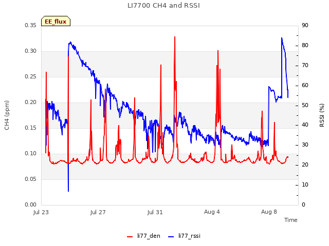The width and height of the screenshot is (329, 246).
Task: Click the 0.15 left axis value
Action: click(x=31, y=128)
